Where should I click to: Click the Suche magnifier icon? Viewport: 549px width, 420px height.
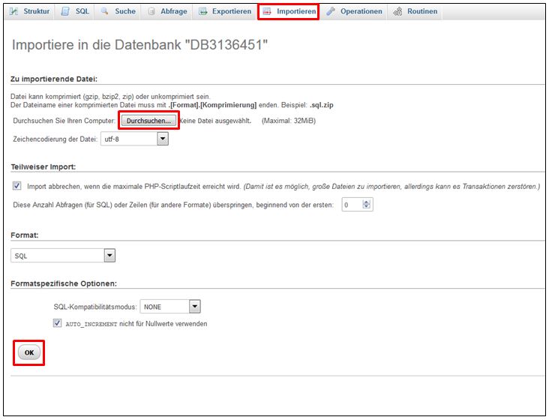[x=104, y=11]
